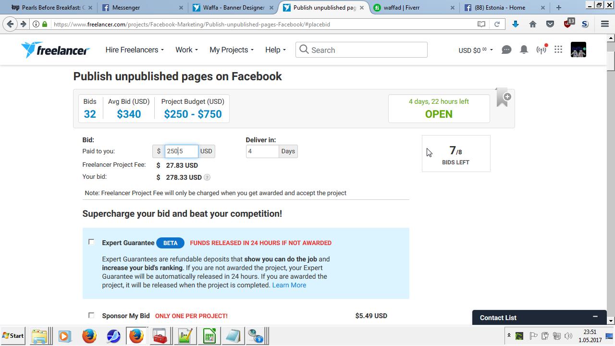Click the browser URL address bar
This screenshot has height=346, width=615.
pyautogui.click(x=262, y=24)
